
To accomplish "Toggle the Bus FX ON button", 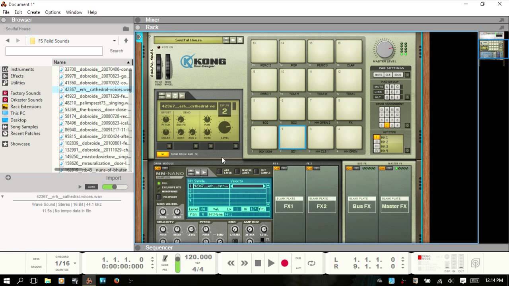I will pos(349,168).
